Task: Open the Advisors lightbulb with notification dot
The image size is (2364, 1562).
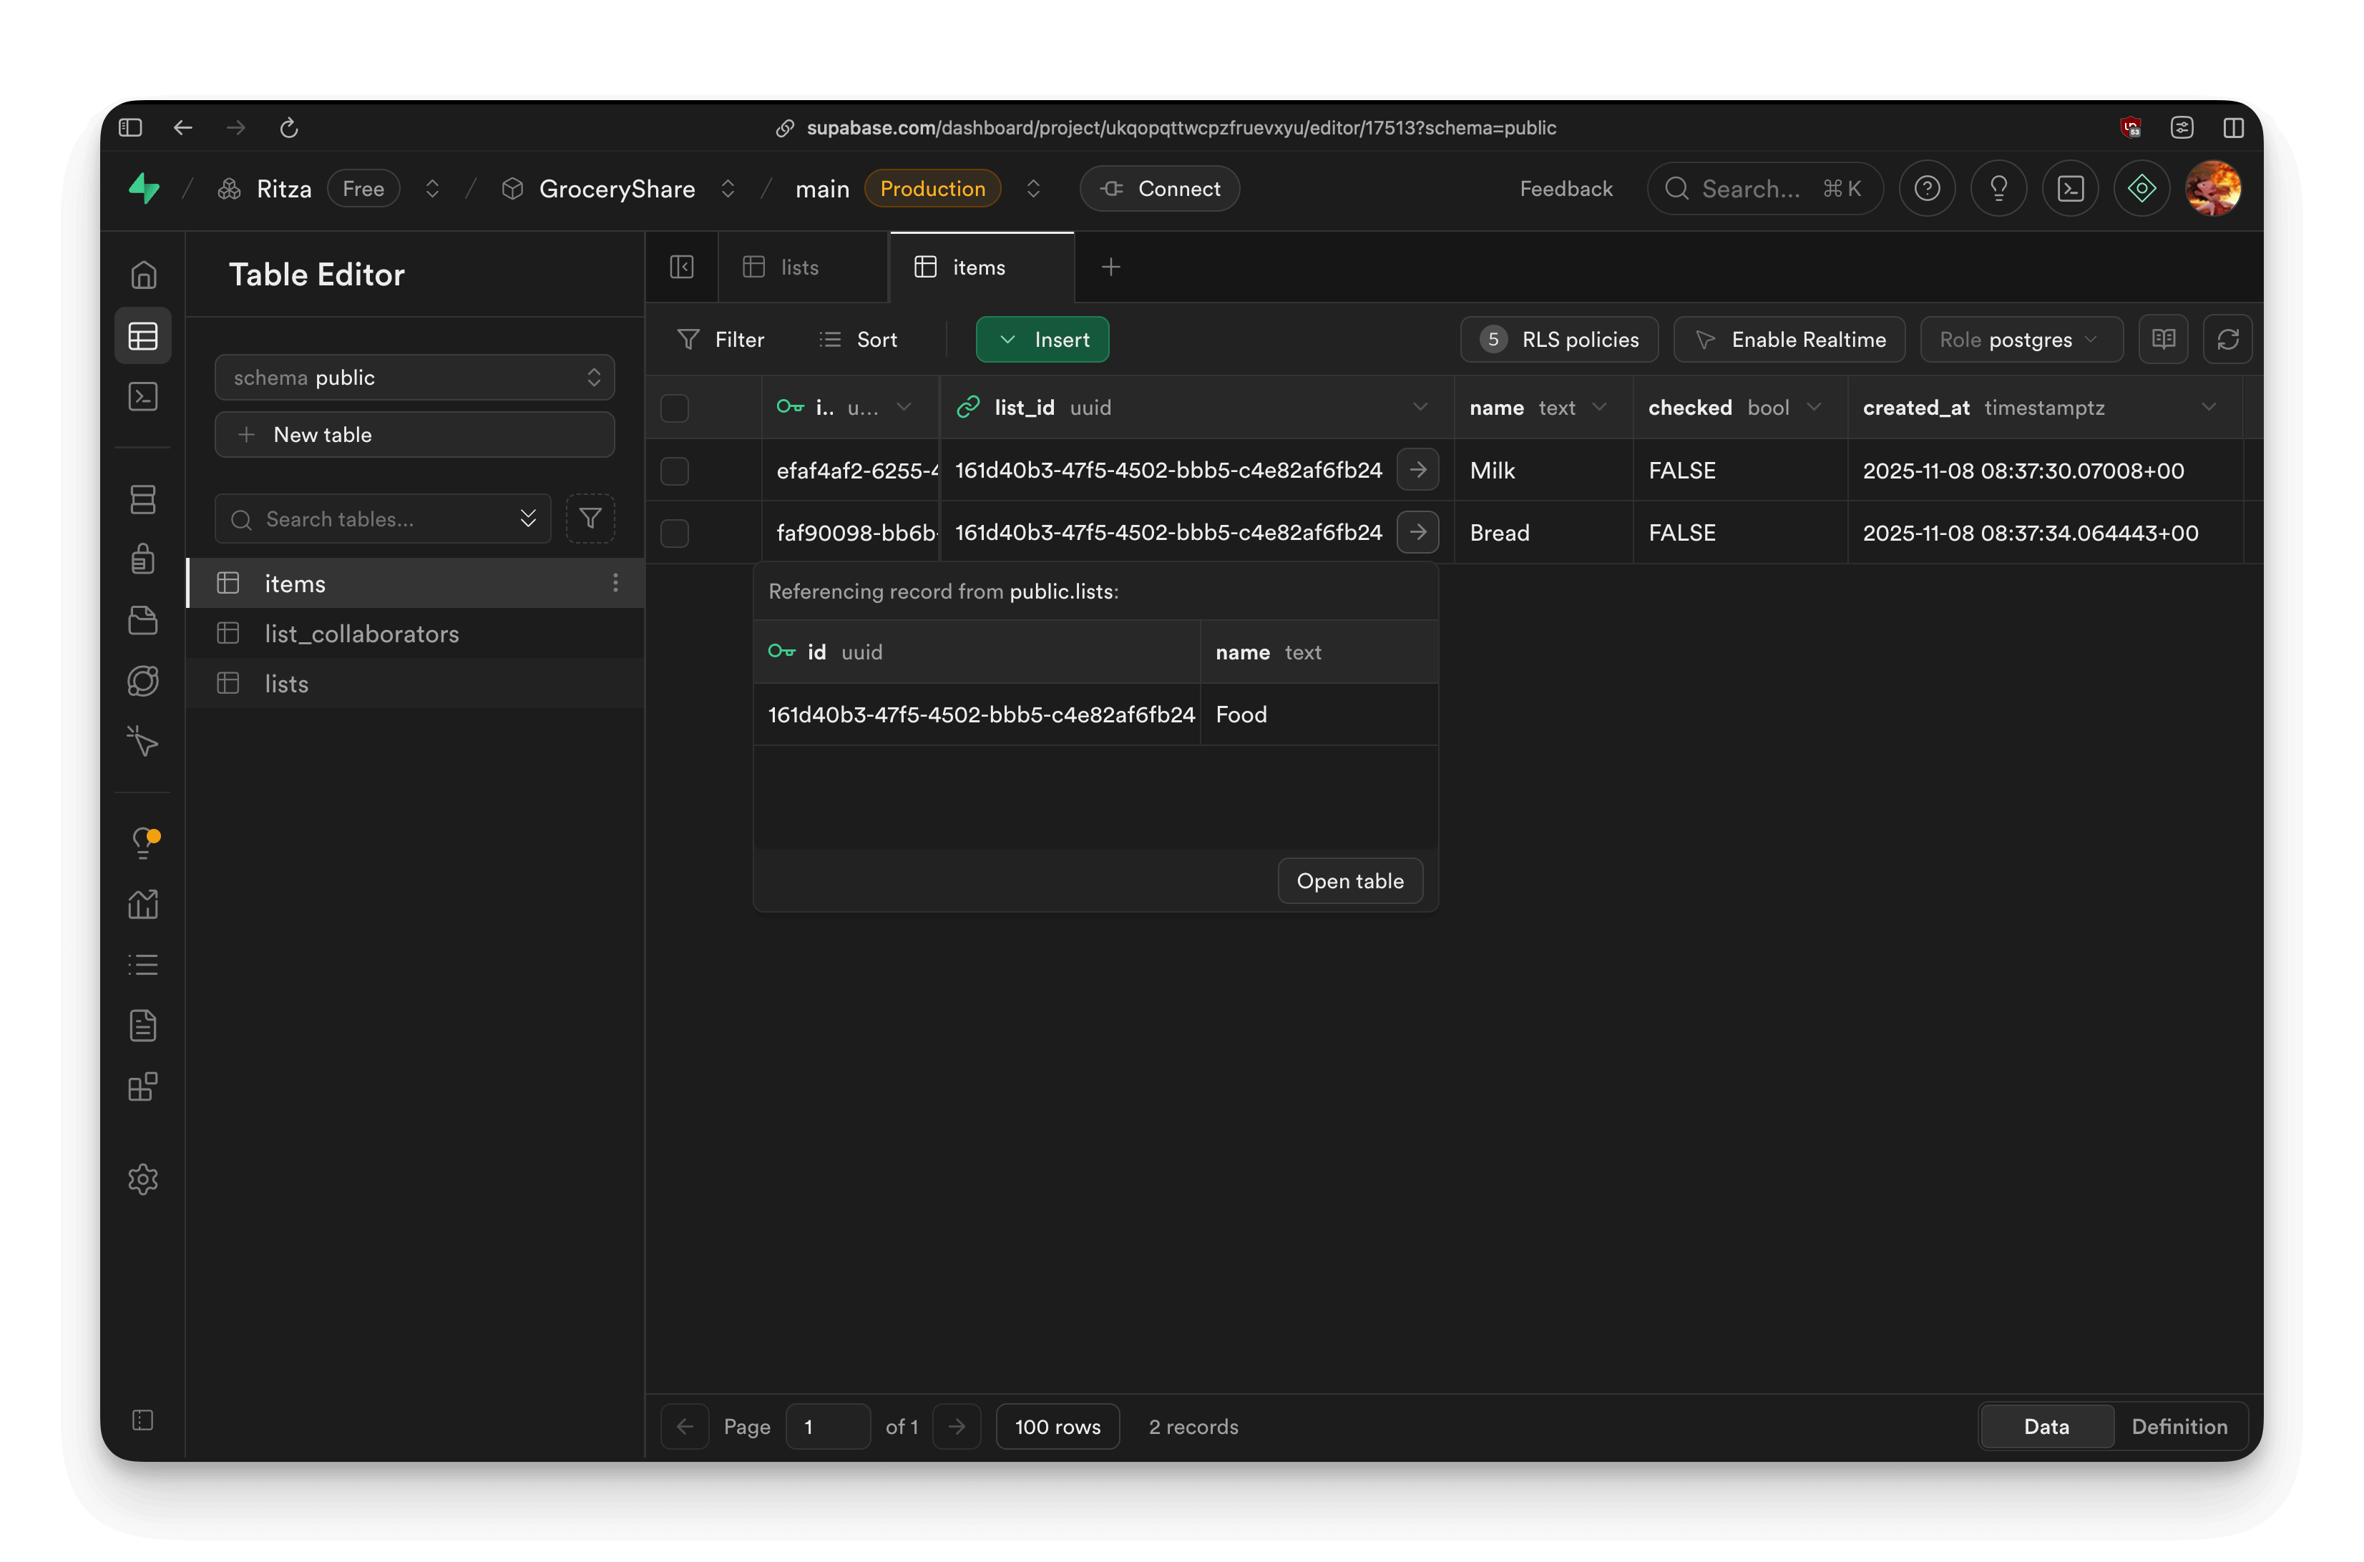Action: tap(145, 842)
